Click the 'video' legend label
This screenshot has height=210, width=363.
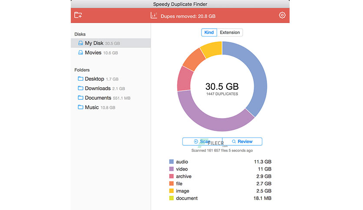pyautogui.click(x=182, y=169)
